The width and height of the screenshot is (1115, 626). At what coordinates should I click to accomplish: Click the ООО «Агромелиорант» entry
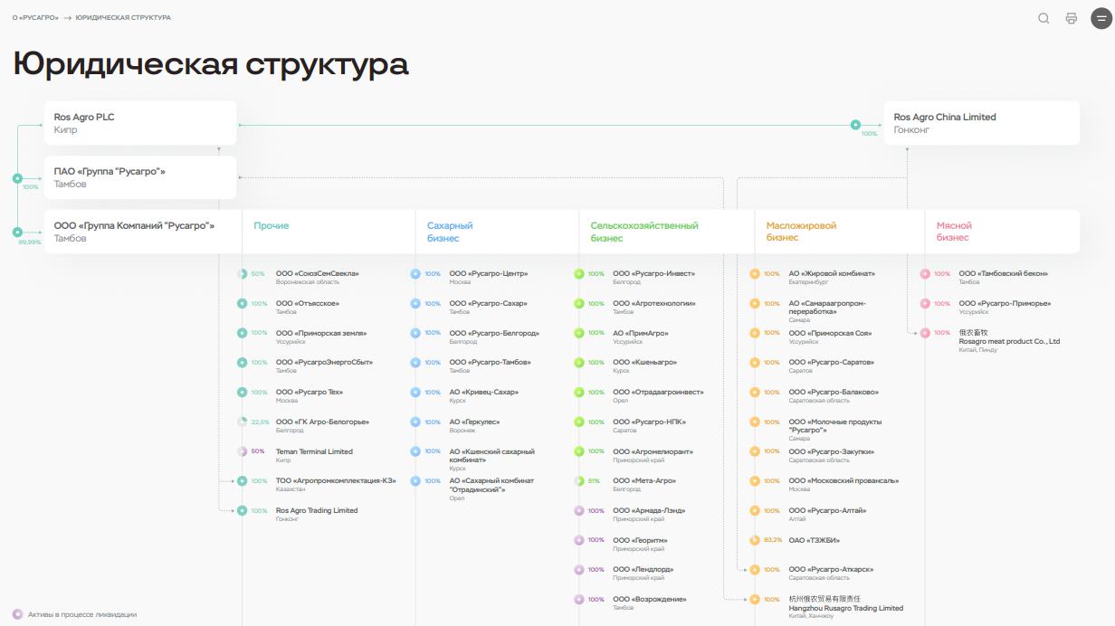pyautogui.click(x=653, y=455)
